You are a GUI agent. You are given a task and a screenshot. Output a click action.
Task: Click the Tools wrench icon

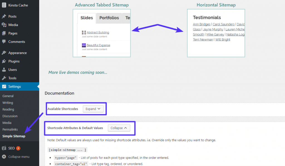pyautogui.click(x=4, y=78)
